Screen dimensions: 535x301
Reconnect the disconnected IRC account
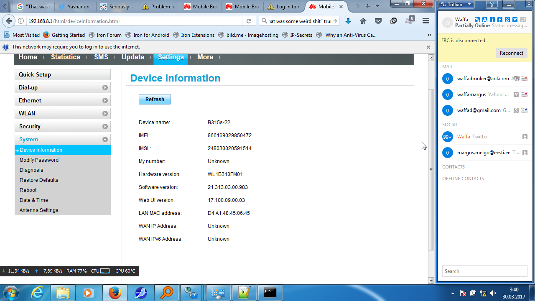coord(511,53)
